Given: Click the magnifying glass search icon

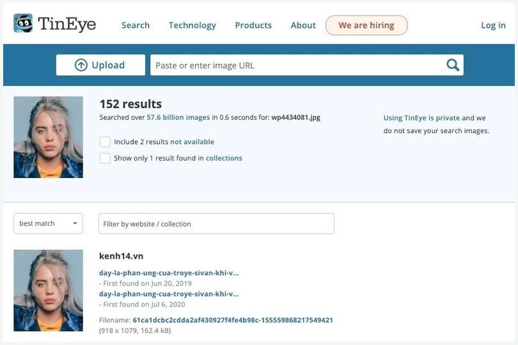Looking at the screenshot, I should point(453,65).
